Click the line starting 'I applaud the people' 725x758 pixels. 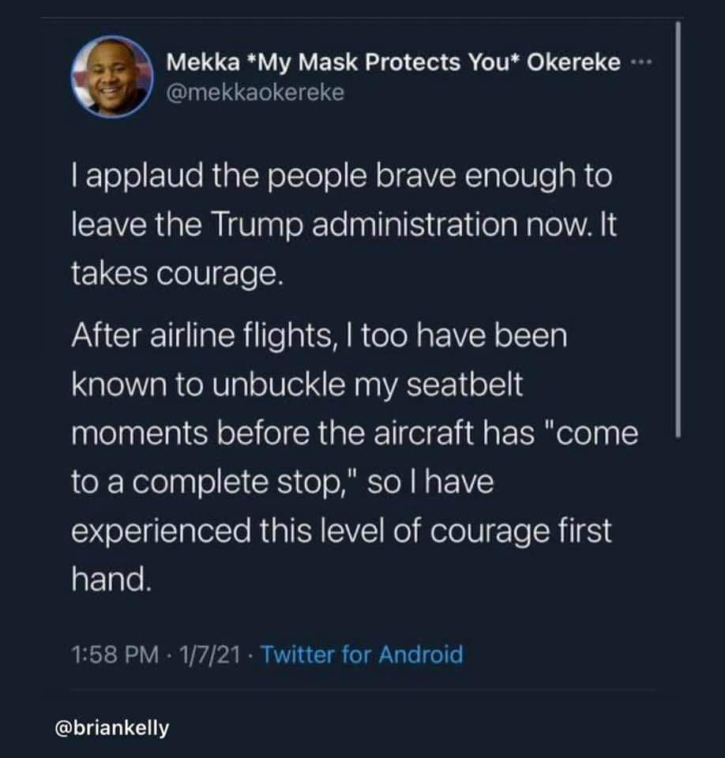pos(342,176)
